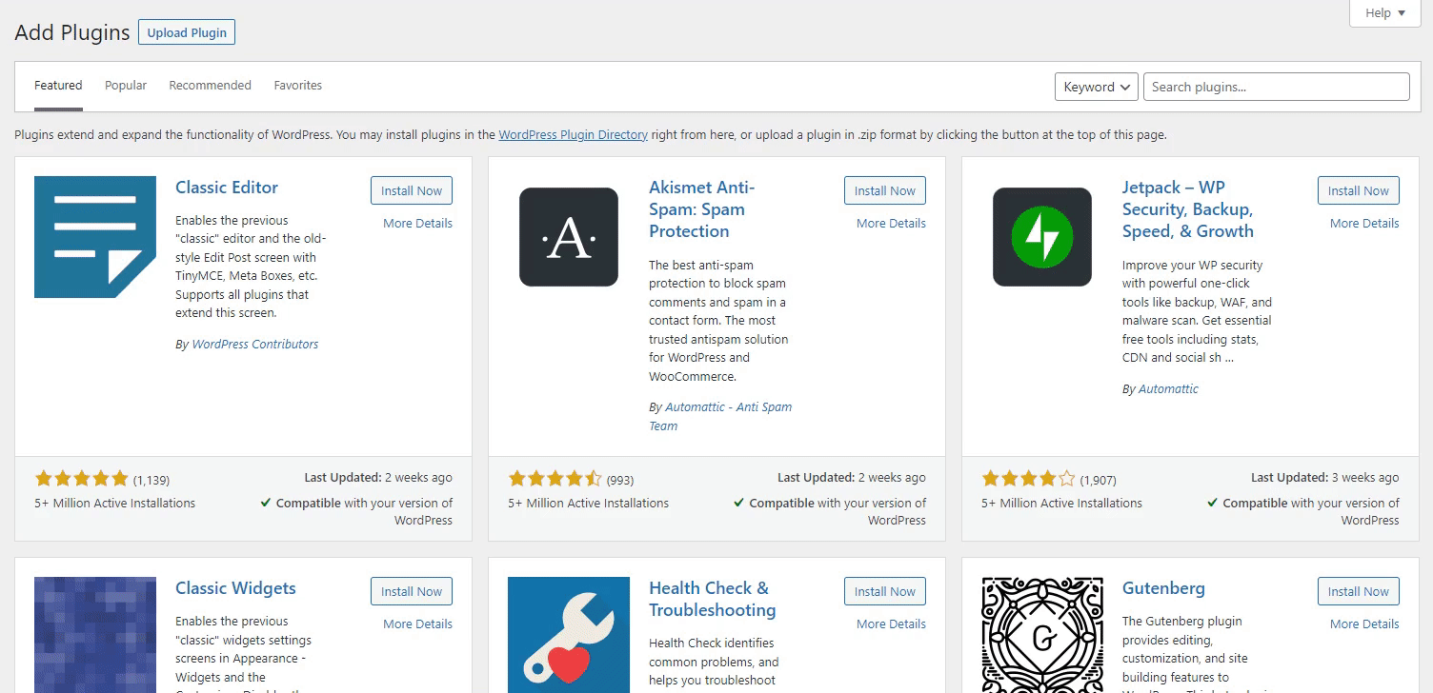This screenshot has width=1433, height=693.
Task: Focus the Search plugins input field
Action: [1277, 87]
